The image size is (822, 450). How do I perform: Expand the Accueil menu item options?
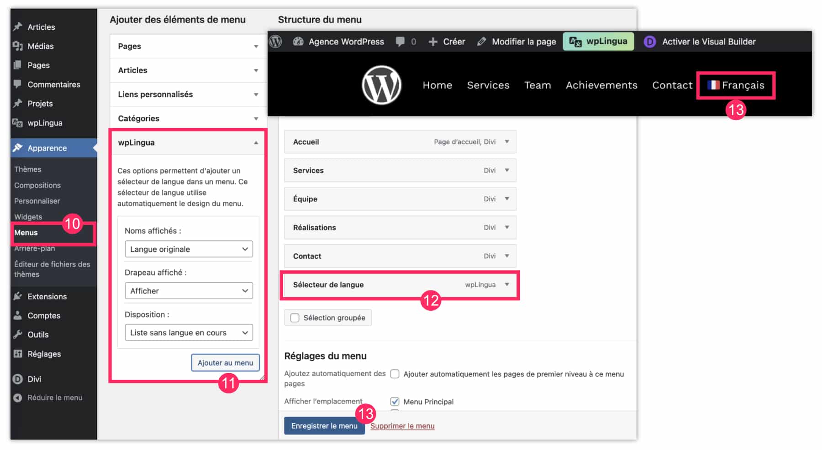click(x=507, y=142)
